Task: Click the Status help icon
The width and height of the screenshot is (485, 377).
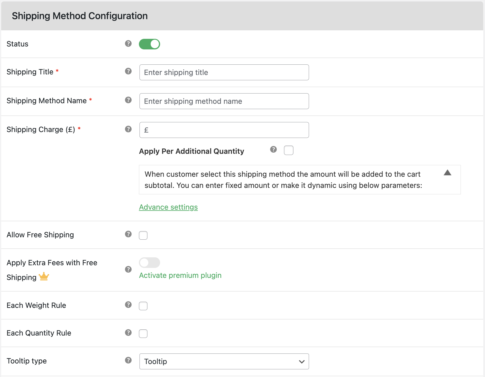Action: click(x=128, y=44)
